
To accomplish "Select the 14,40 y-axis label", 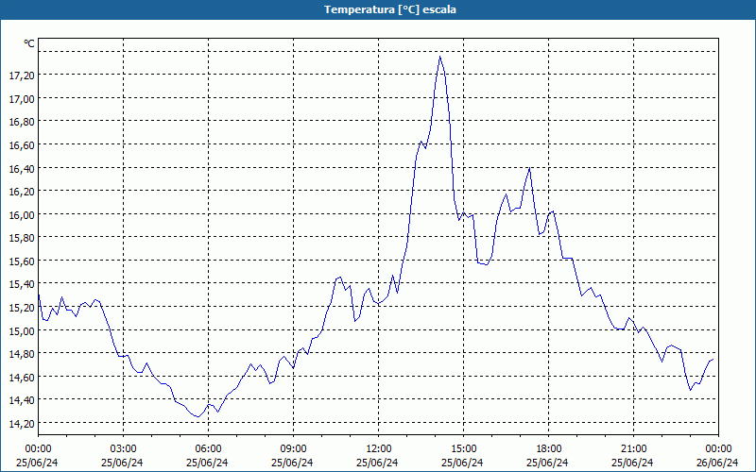I will [x=22, y=399].
